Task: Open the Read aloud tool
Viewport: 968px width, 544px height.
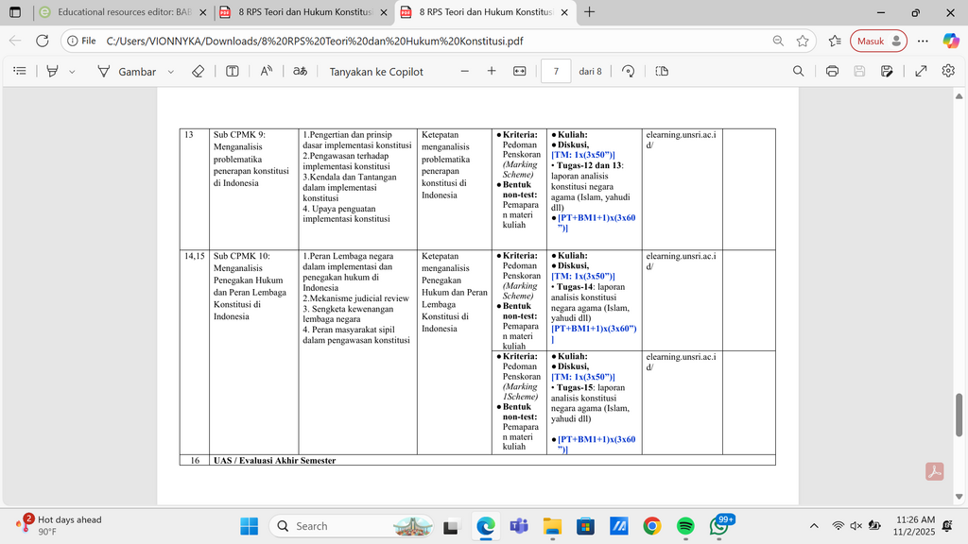Action: point(266,72)
